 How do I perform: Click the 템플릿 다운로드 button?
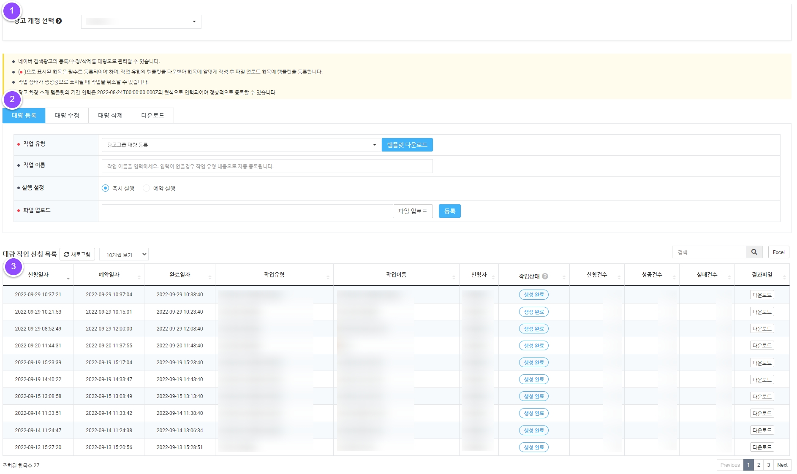point(407,145)
